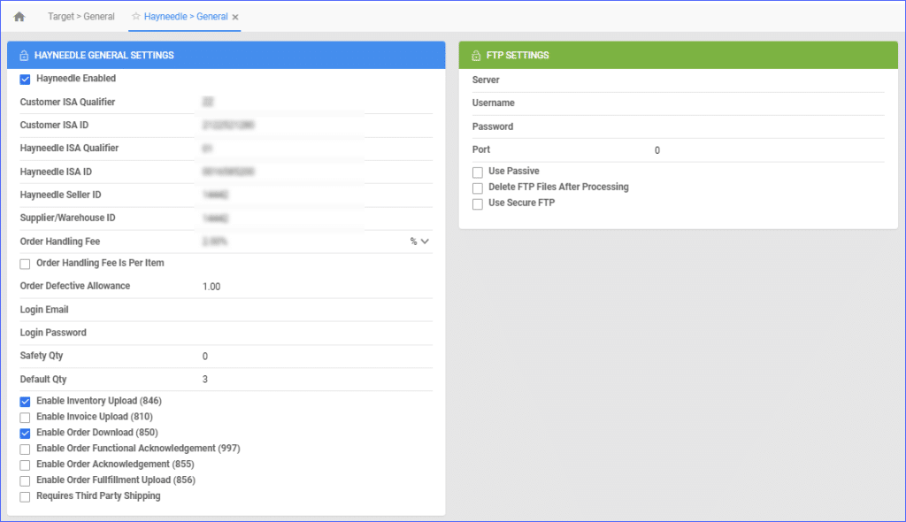This screenshot has height=522, width=906.
Task: Enable Order Handling Fee Is Per Item
Action: (26, 263)
